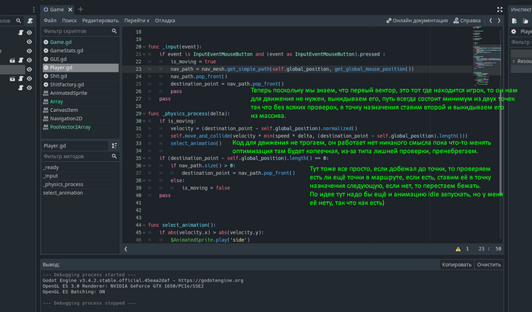The height and width of the screenshot is (312, 532).
Task: Toggle alphabetical sorting of the methods list
Action: 115,145
